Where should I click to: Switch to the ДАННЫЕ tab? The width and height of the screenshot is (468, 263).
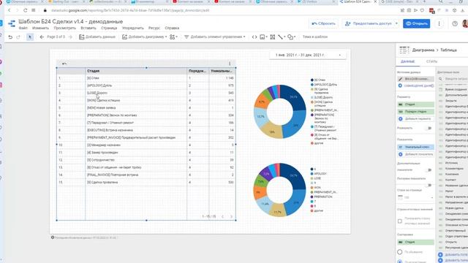pyautogui.click(x=408, y=61)
